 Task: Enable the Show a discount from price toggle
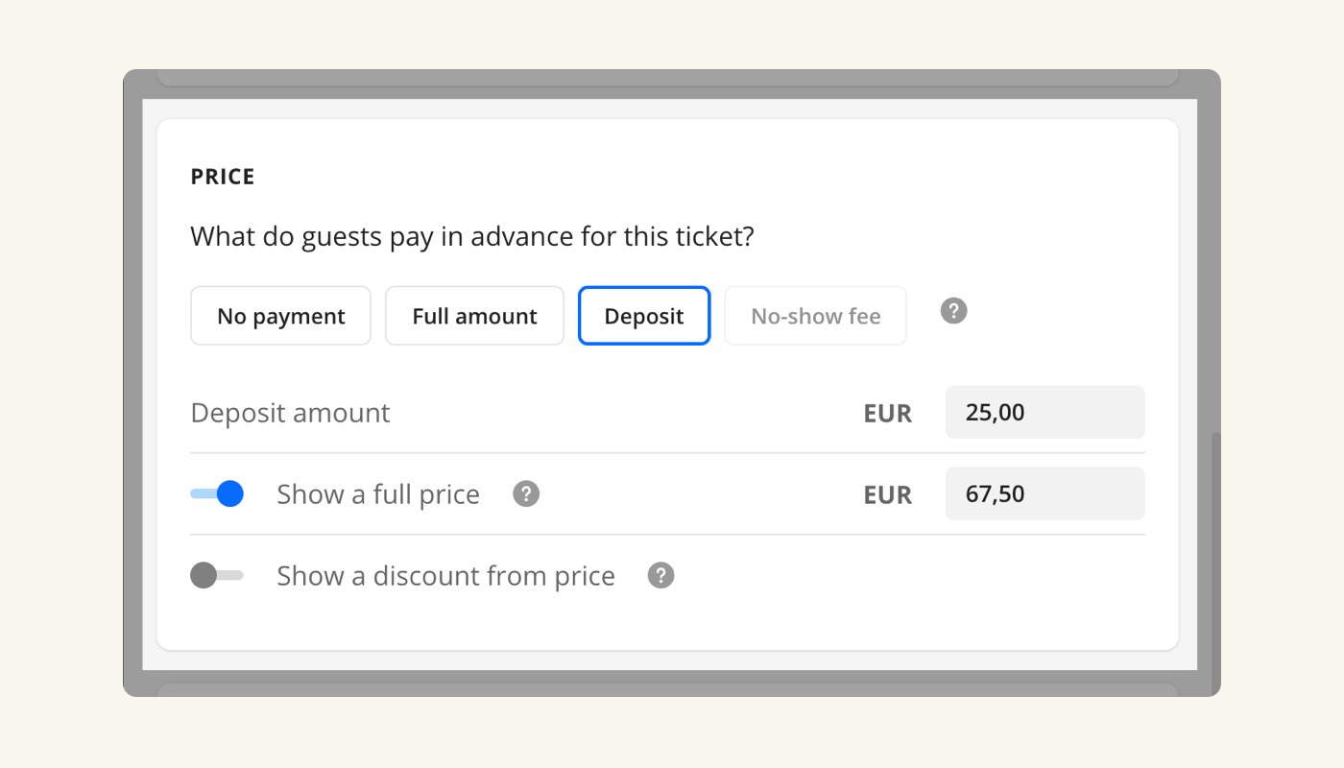click(217, 575)
